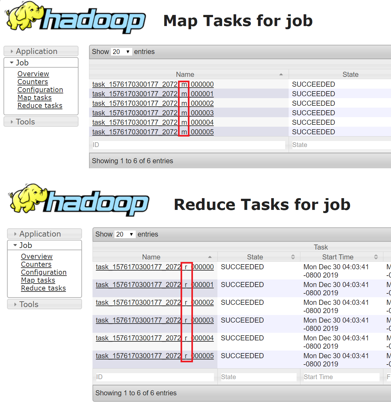Viewport: 391px width, 402px height.
Task: Select Map tasks in the sidebar
Action: [x=34, y=97]
